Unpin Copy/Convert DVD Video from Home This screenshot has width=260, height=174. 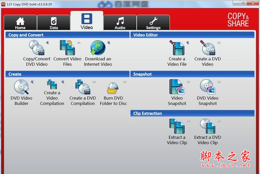48,43
